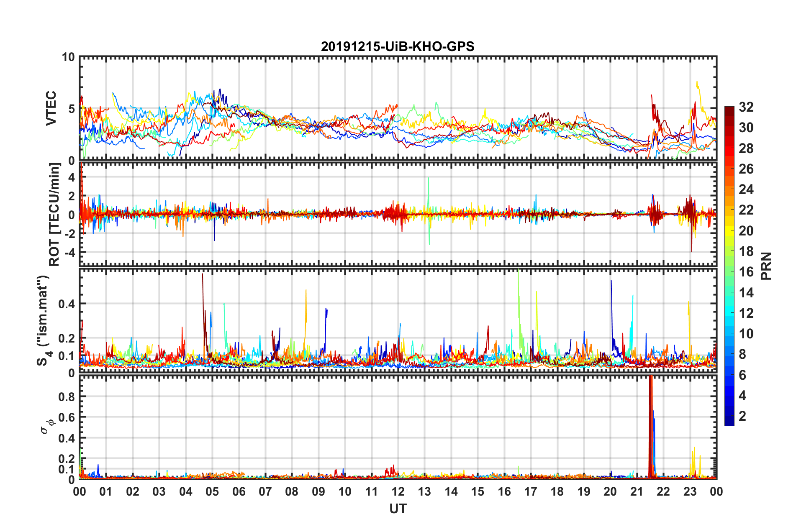Image resolution: width=796 pixels, height=532 pixels.
Task: Click x-axis hour label 23
Action: [690, 491]
